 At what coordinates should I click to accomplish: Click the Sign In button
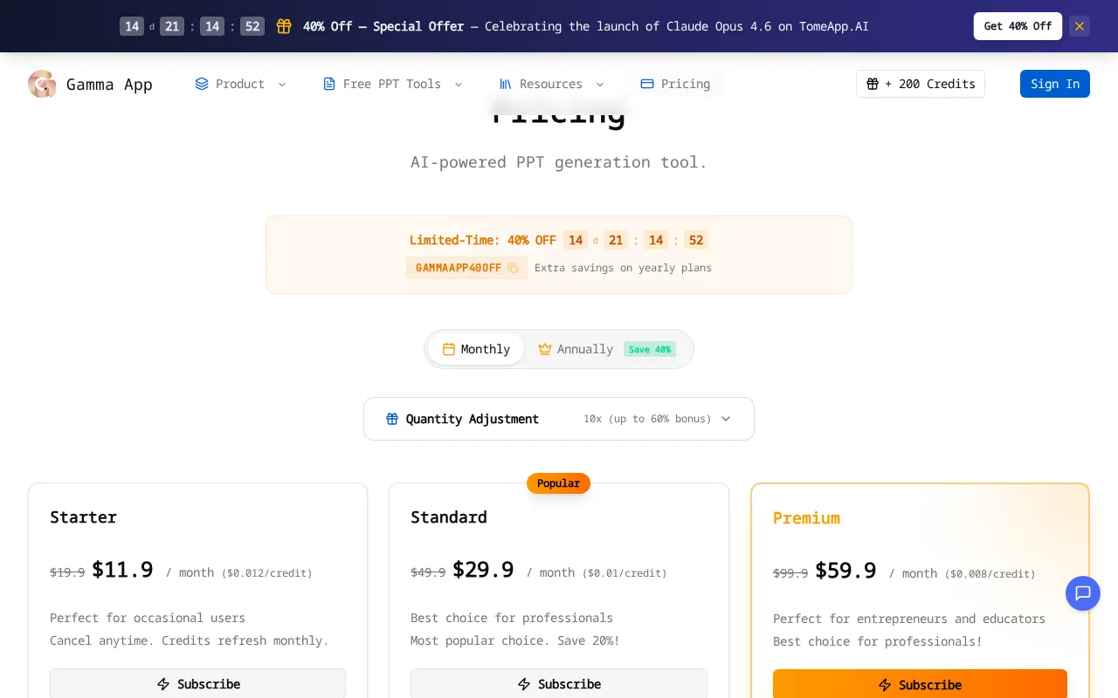[1055, 84]
